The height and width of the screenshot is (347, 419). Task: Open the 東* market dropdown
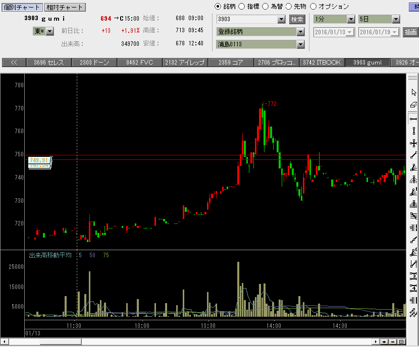(49, 31)
